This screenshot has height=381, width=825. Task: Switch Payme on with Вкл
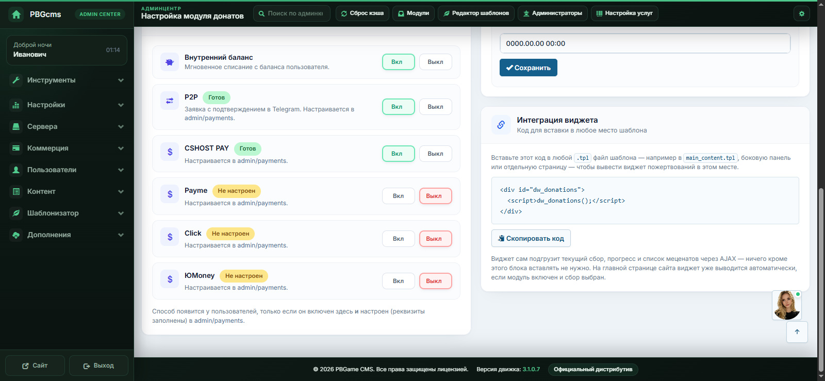pyautogui.click(x=398, y=196)
